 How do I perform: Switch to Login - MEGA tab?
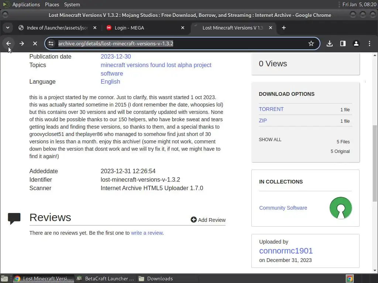145,28
